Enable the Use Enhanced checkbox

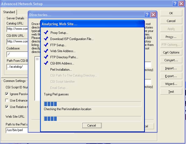click(7, 100)
